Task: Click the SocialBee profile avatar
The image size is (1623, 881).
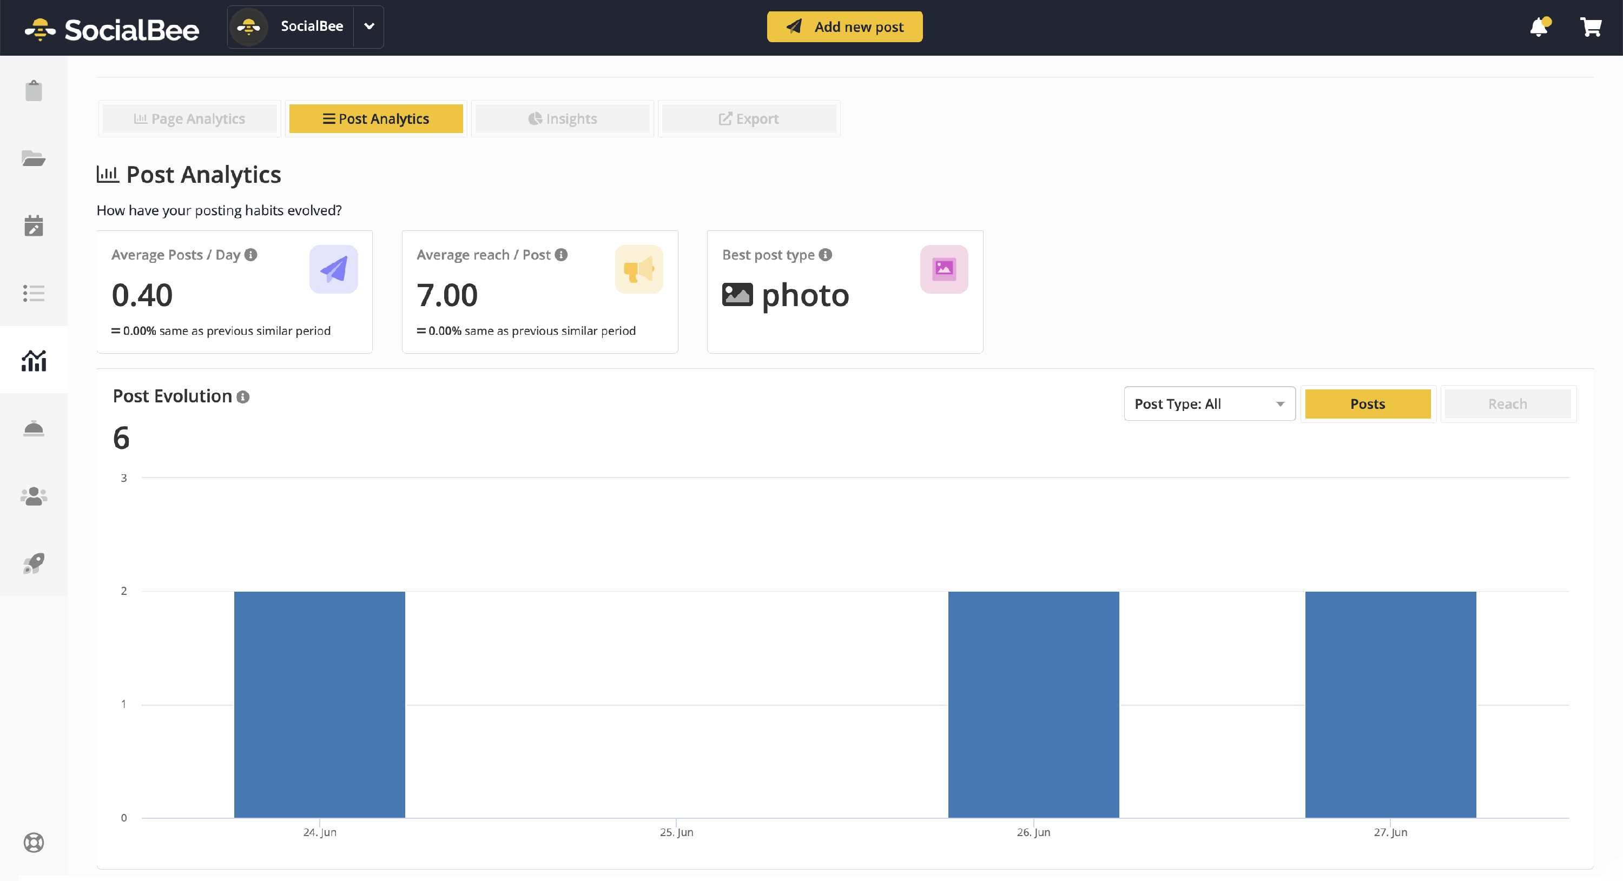Action: click(x=249, y=27)
